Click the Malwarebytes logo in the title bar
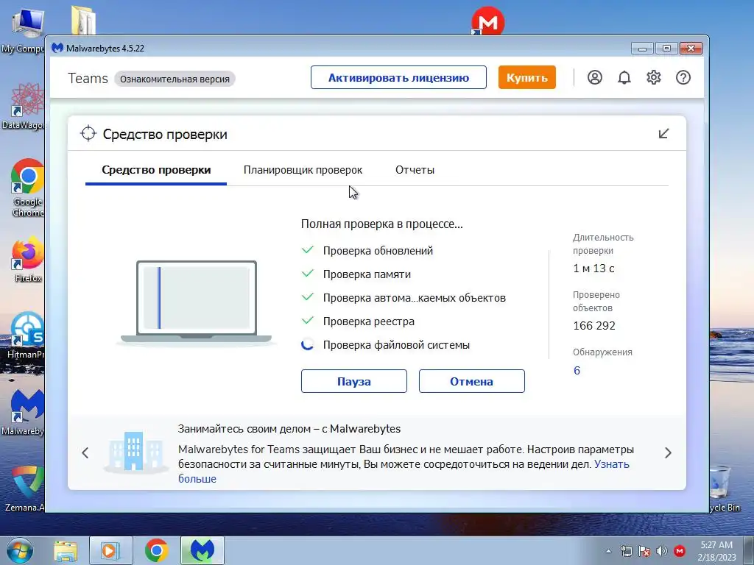The width and height of the screenshot is (754, 565). pos(57,48)
